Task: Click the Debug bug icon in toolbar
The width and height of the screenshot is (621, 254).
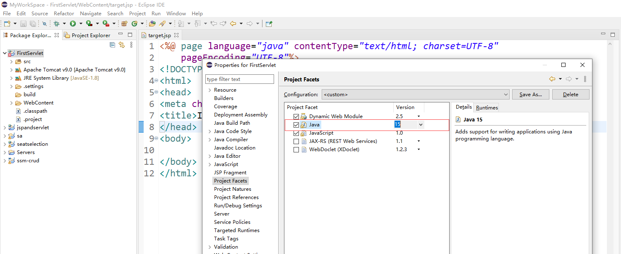Action: [x=57, y=24]
